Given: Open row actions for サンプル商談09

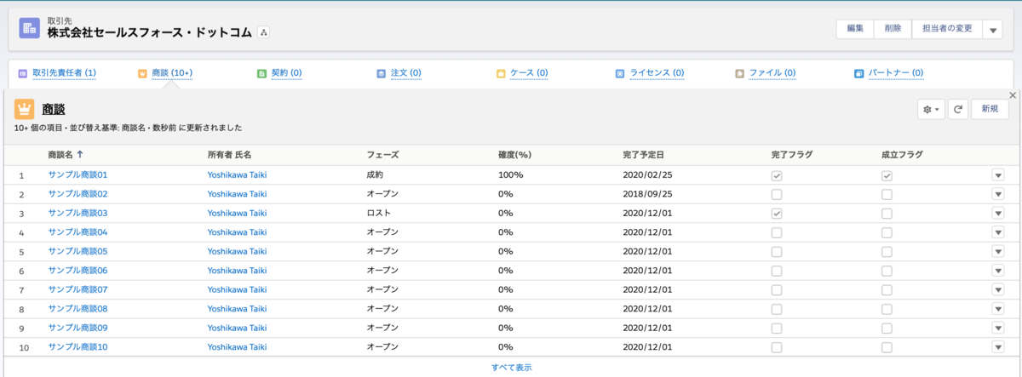Looking at the screenshot, I should coord(998,328).
